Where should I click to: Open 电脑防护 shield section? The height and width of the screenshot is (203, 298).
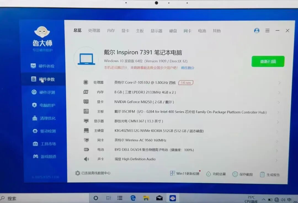click(x=44, y=105)
